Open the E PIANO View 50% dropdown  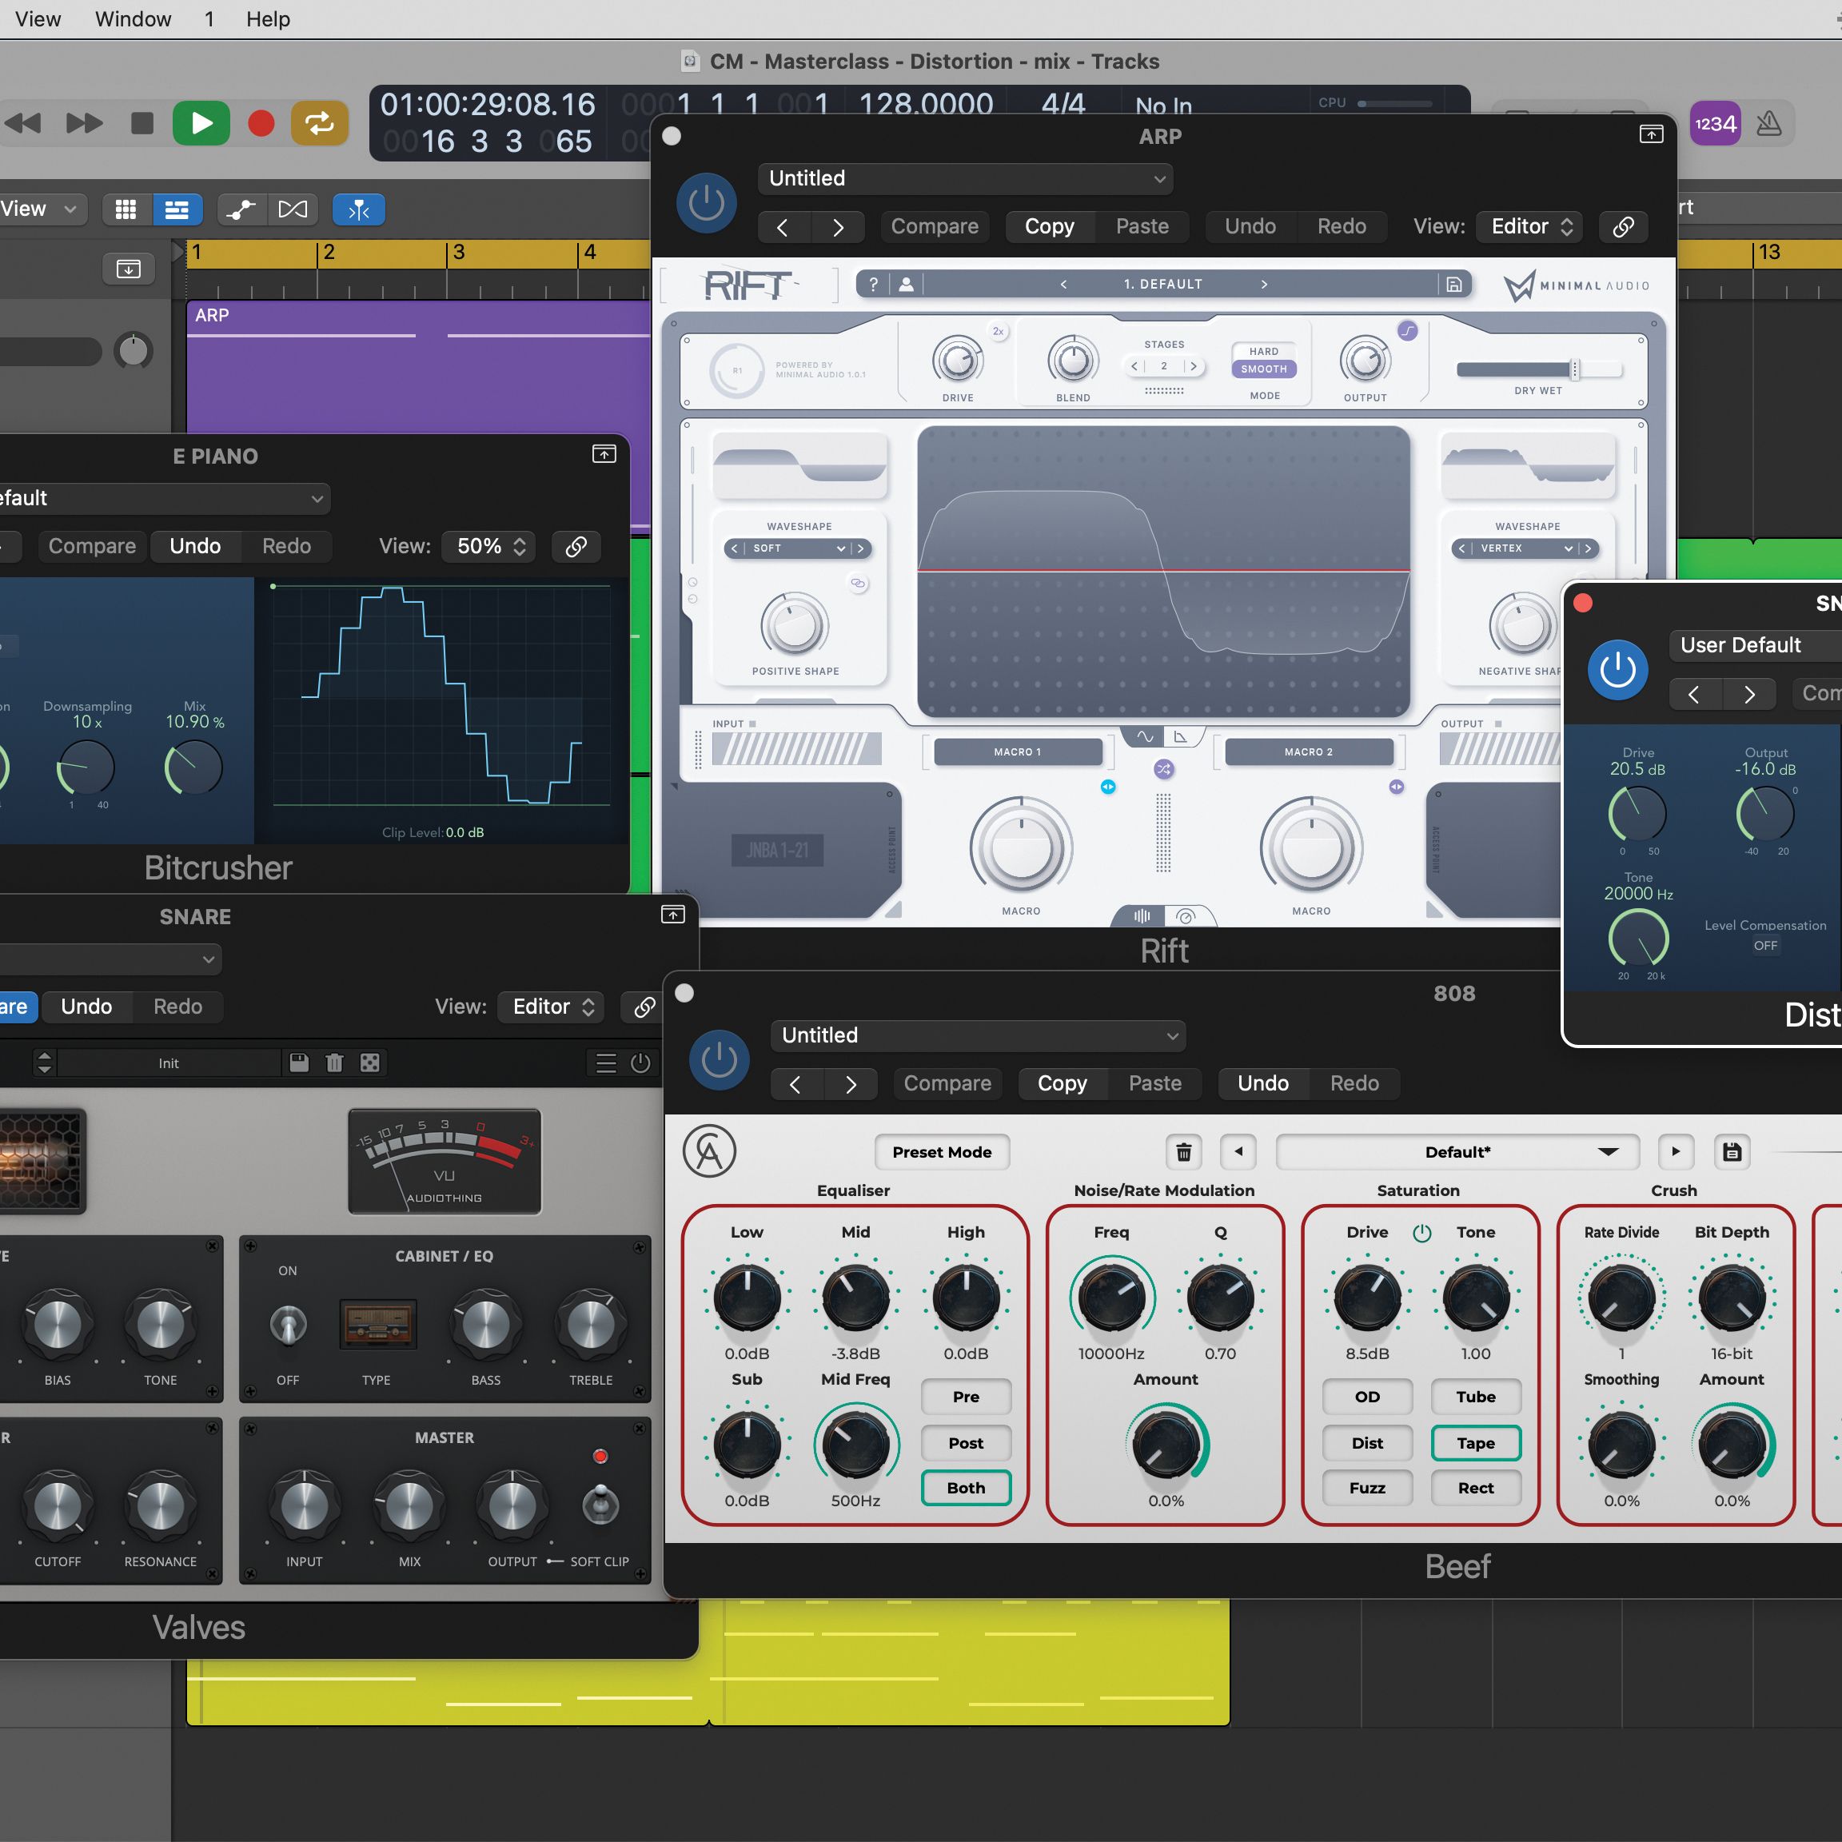489,546
